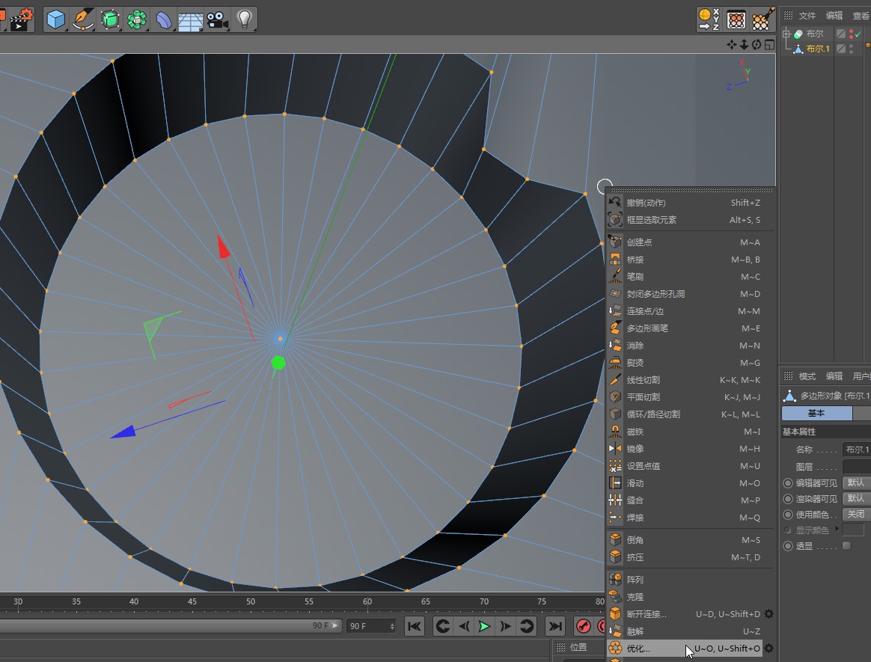
Task: Click the layer swatch of 布尔.1 object
Action: pyautogui.click(x=841, y=49)
